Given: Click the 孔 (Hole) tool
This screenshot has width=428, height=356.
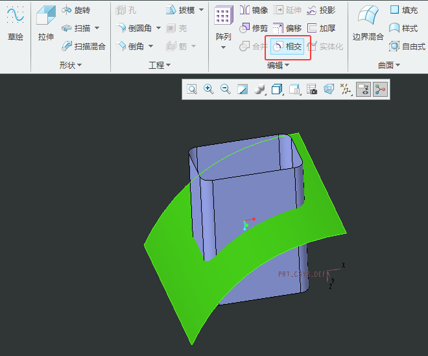Looking at the screenshot, I should [126, 10].
